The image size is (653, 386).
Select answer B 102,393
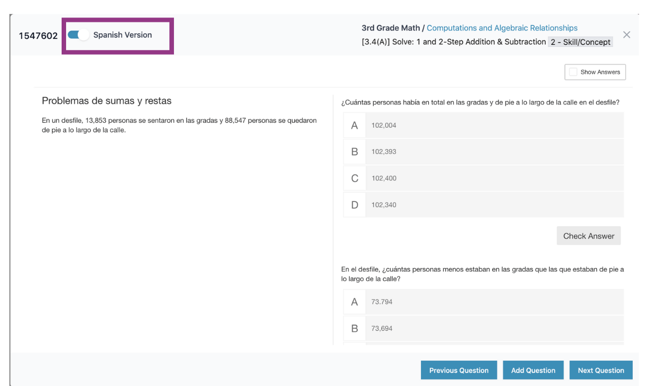tap(483, 152)
